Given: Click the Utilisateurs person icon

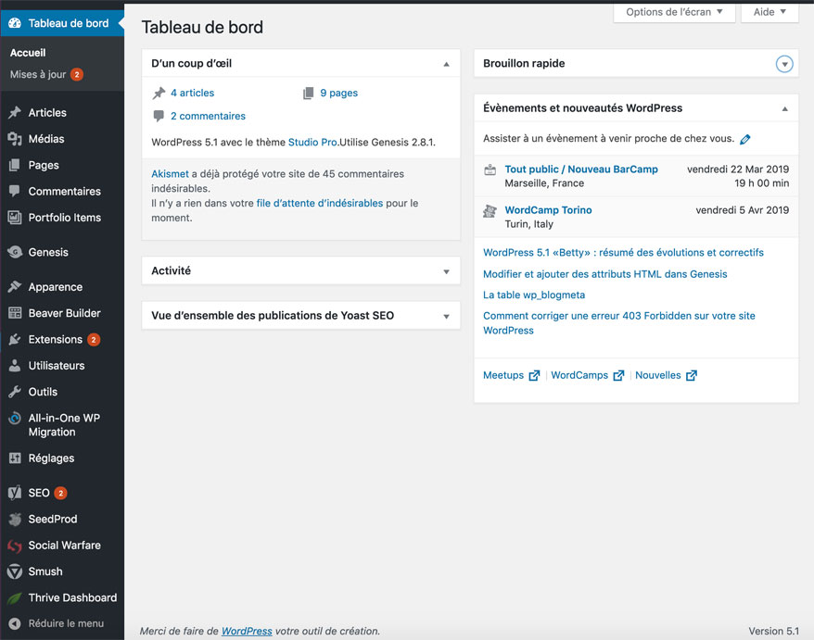Looking at the screenshot, I should (x=15, y=365).
